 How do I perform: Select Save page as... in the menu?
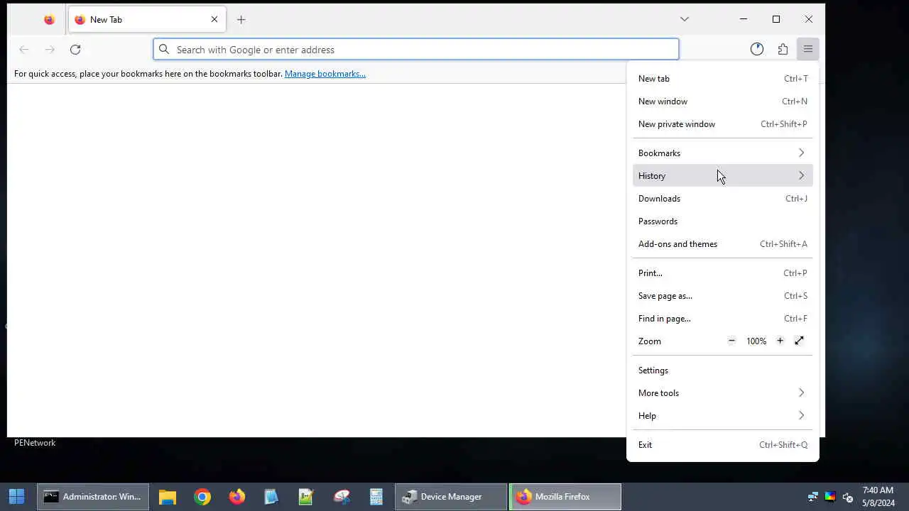pyautogui.click(x=723, y=296)
